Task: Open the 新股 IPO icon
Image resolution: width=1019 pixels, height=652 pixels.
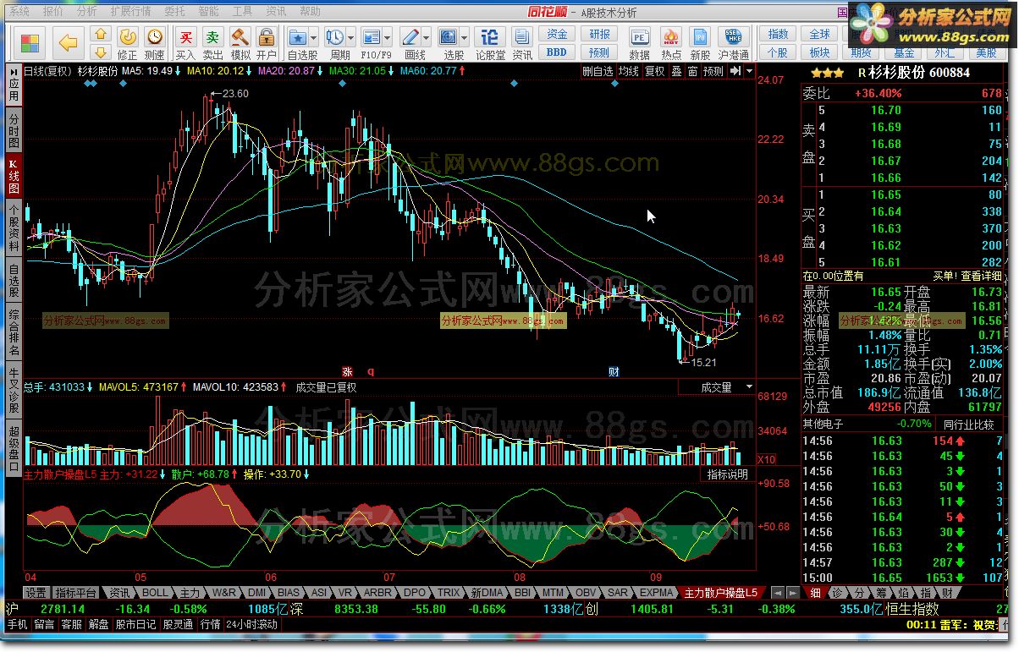Action: coord(700,43)
